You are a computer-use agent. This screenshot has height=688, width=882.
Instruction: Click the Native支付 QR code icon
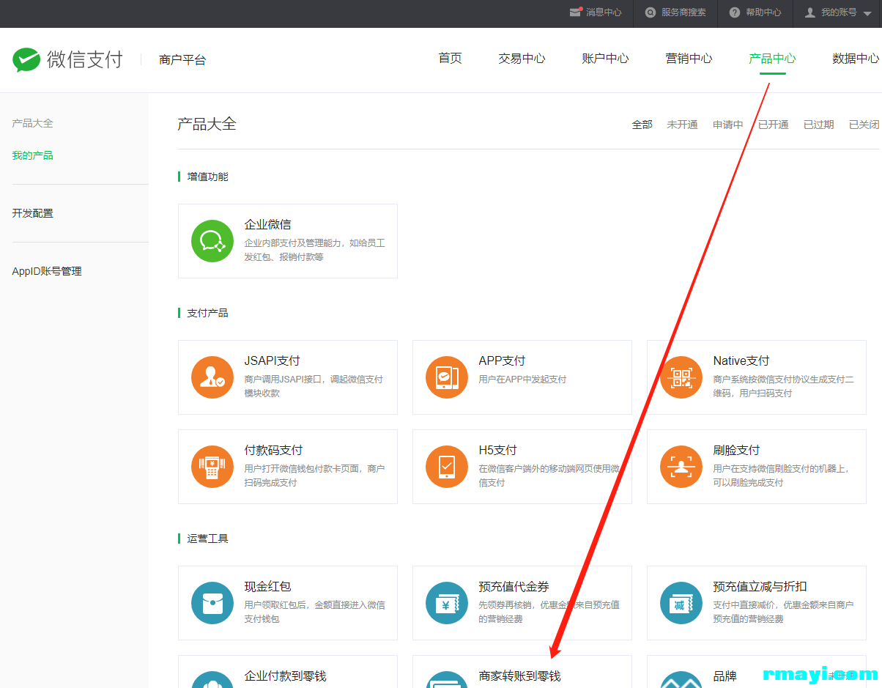pos(681,377)
